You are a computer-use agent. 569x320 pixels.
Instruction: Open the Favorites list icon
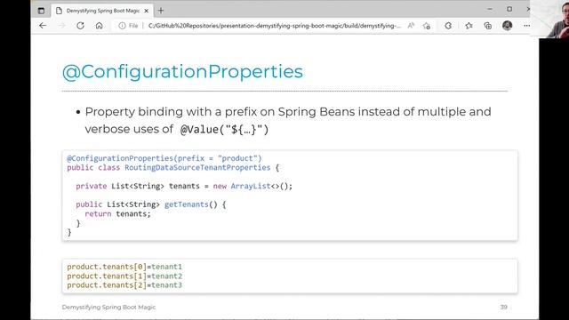pos(469,26)
